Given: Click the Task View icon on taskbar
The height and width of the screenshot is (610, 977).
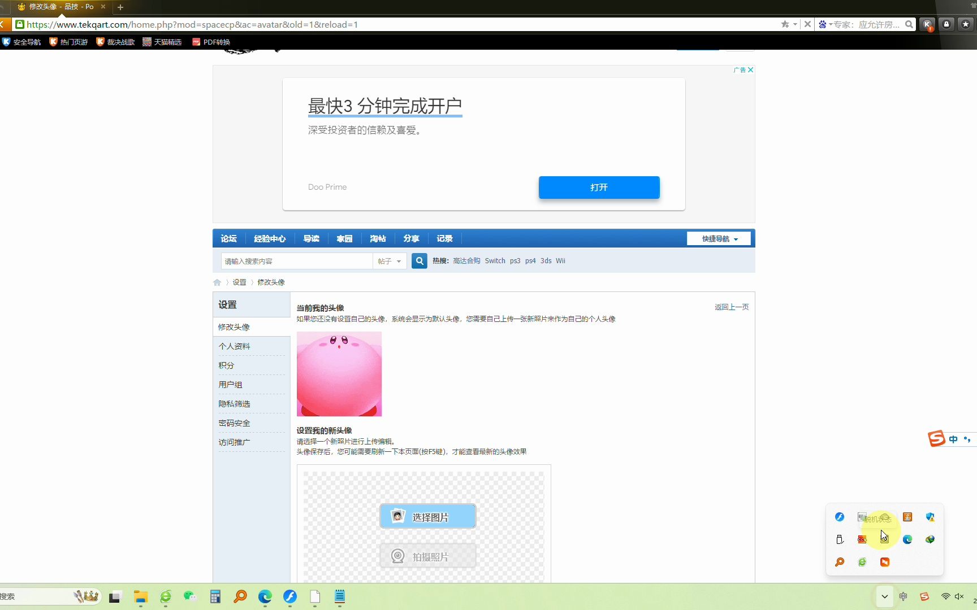Looking at the screenshot, I should (x=115, y=596).
